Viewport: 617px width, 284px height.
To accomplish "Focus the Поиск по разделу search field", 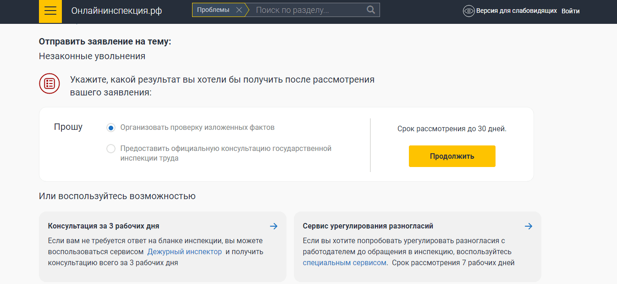I will [x=307, y=10].
